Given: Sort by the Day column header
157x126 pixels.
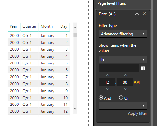Looking at the screenshot, I should [64, 26].
